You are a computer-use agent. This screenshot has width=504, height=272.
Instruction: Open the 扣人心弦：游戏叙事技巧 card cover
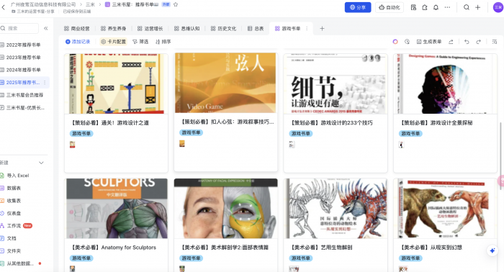click(x=225, y=83)
